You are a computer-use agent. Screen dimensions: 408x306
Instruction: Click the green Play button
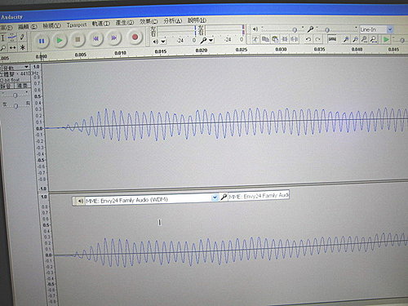click(60, 41)
